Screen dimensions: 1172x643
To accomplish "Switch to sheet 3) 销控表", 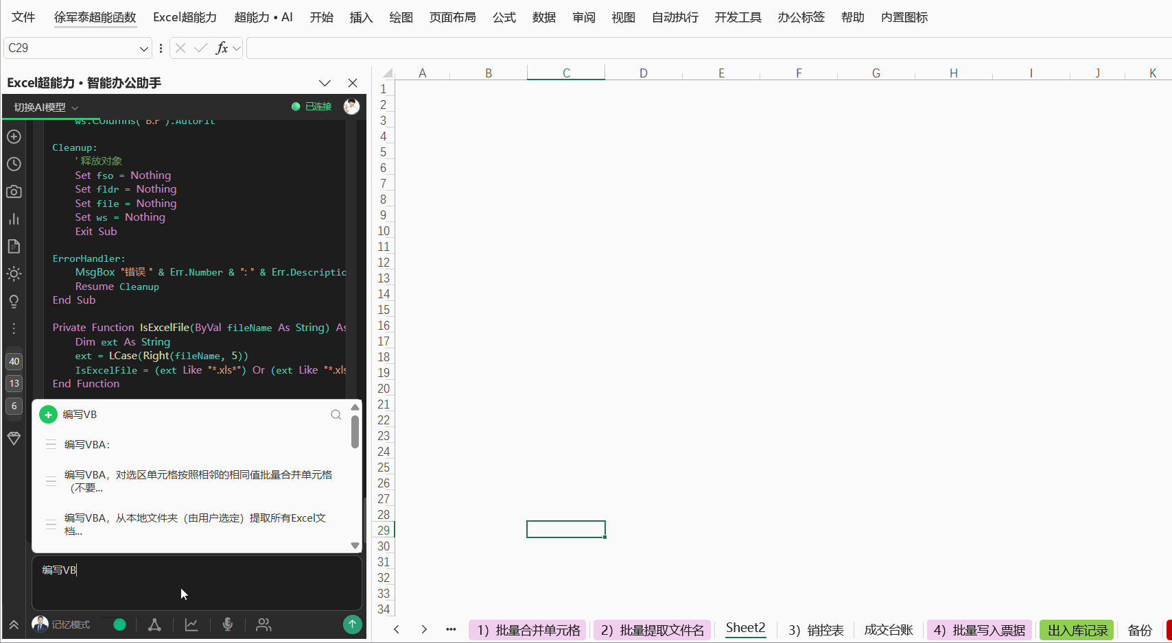I will [816, 630].
